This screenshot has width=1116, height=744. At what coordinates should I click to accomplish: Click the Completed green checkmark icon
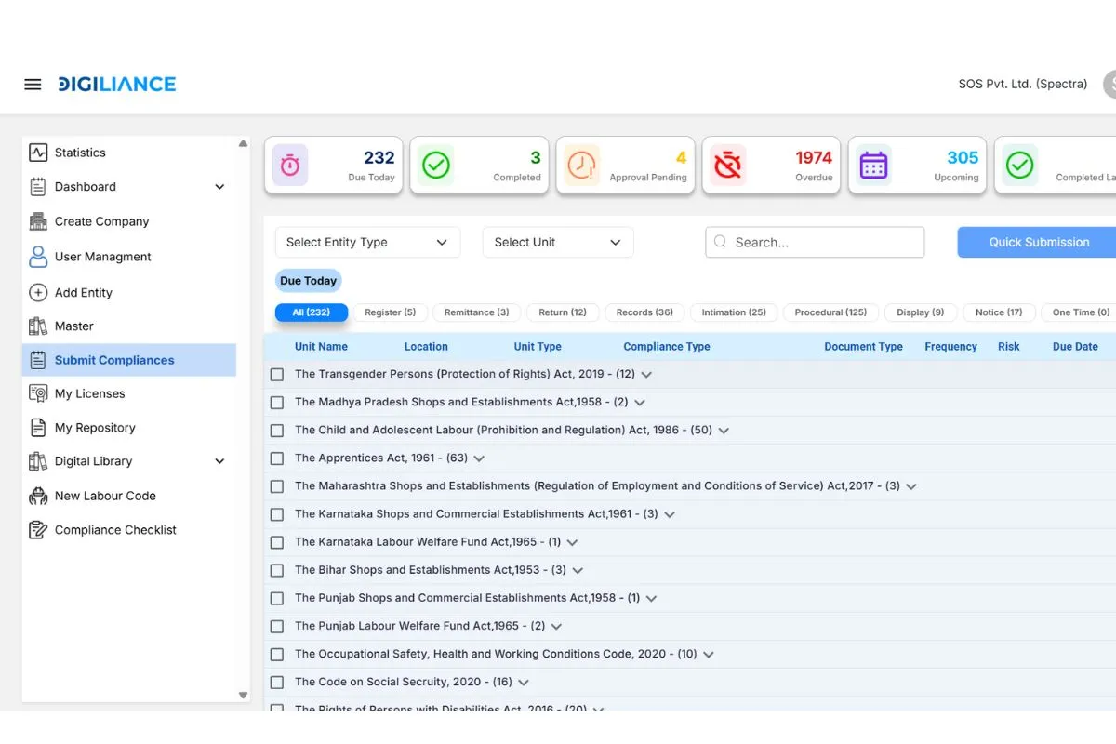pyautogui.click(x=436, y=166)
